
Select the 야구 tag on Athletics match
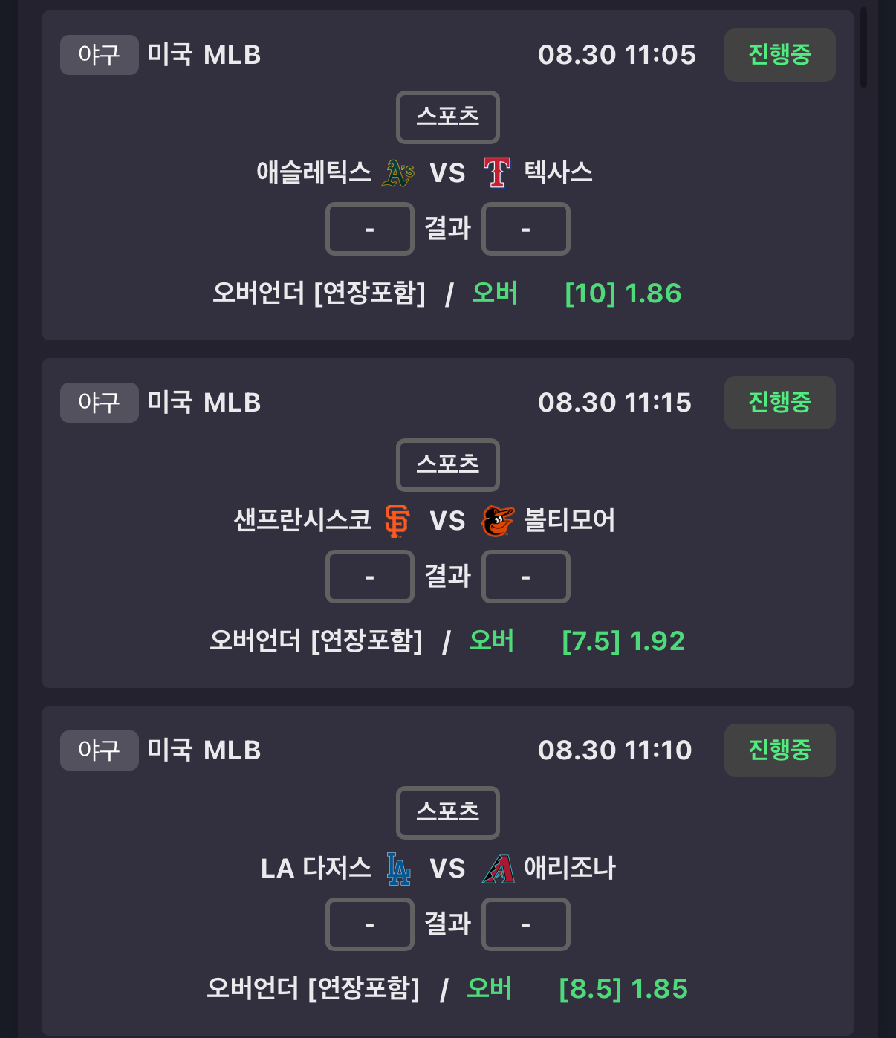coord(100,55)
